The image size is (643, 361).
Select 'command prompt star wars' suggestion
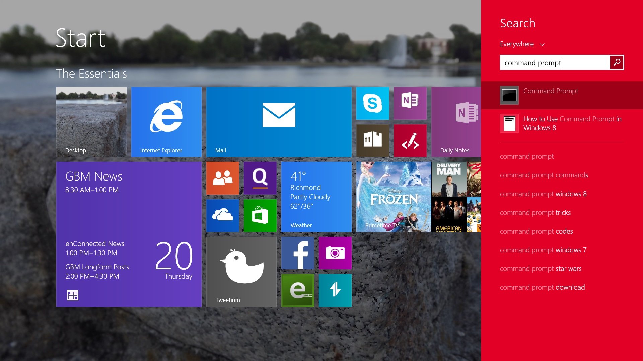click(x=541, y=269)
